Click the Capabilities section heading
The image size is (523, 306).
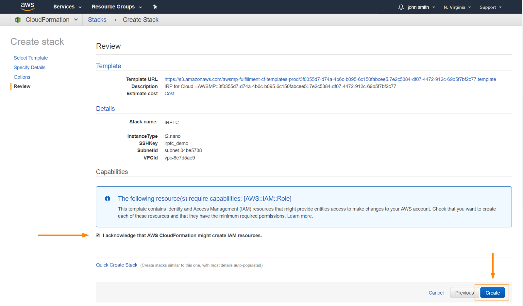tap(112, 172)
